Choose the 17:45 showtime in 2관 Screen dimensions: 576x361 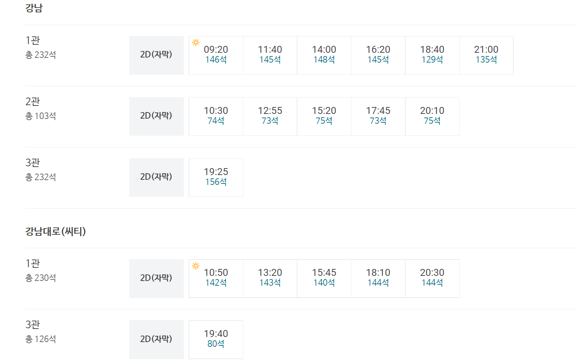point(378,116)
